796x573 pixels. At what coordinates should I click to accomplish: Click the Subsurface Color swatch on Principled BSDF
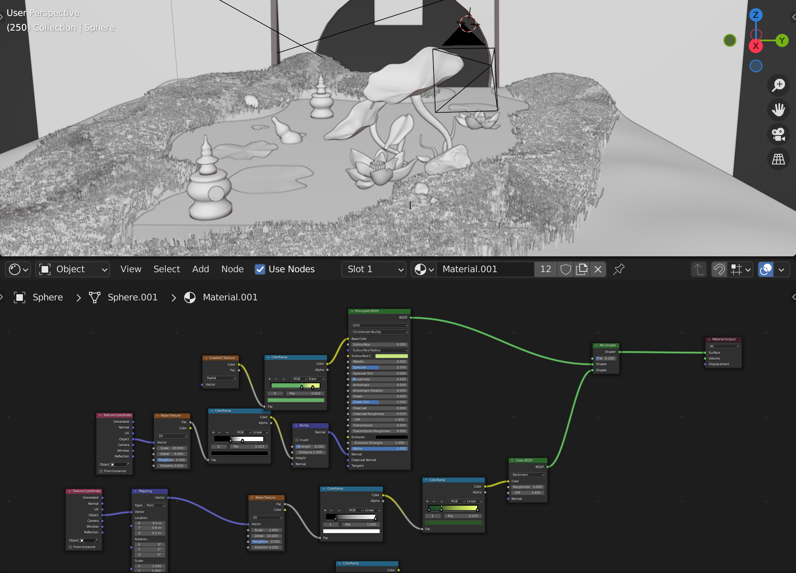pos(391,356)
